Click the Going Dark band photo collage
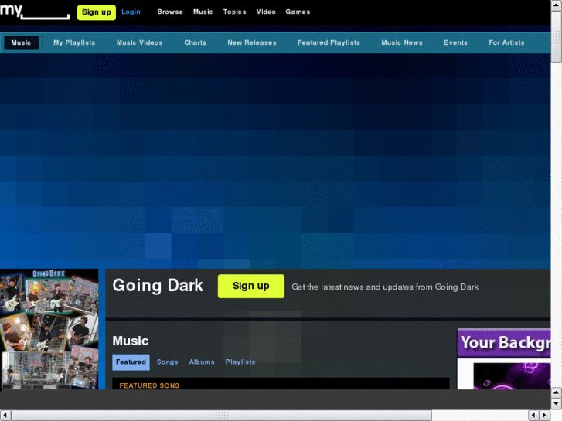 [49, 329]
